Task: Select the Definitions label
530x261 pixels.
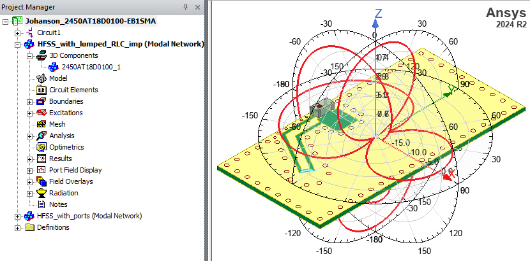Action: pos(53,227)
